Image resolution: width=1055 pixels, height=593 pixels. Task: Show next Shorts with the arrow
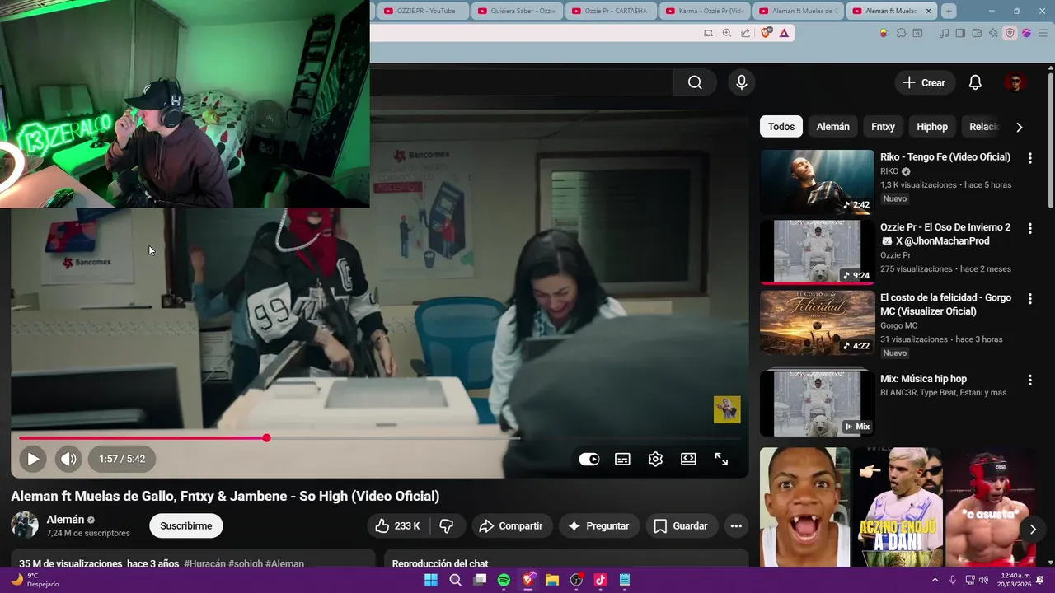1033,530
